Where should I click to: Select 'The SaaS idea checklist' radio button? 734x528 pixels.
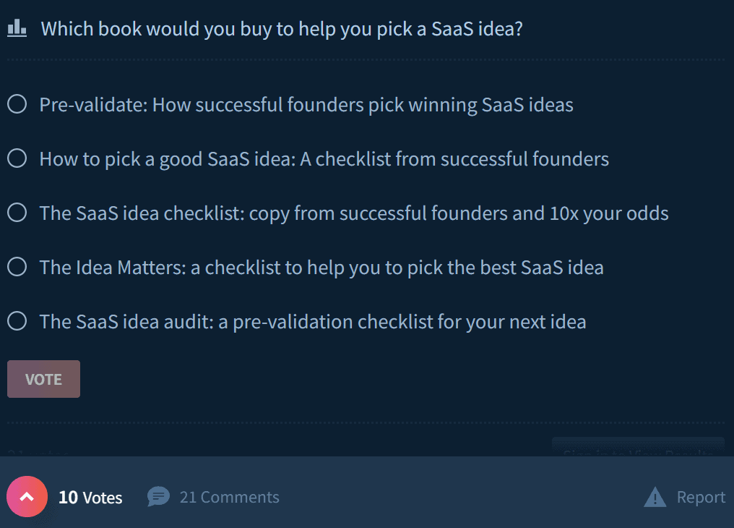17,212
